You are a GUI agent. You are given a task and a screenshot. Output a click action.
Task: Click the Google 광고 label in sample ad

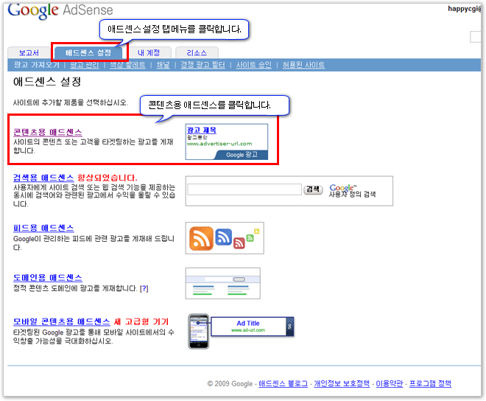(x=242, y=155)
